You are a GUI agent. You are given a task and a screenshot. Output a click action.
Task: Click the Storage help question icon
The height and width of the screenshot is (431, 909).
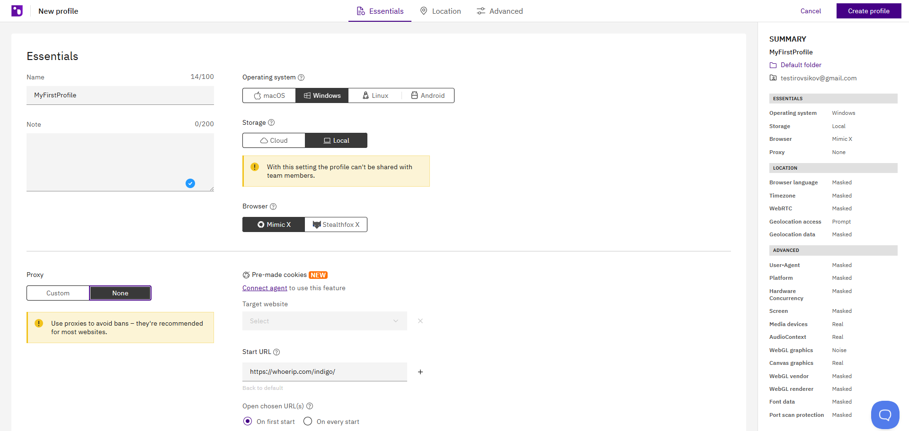point(271,122)
